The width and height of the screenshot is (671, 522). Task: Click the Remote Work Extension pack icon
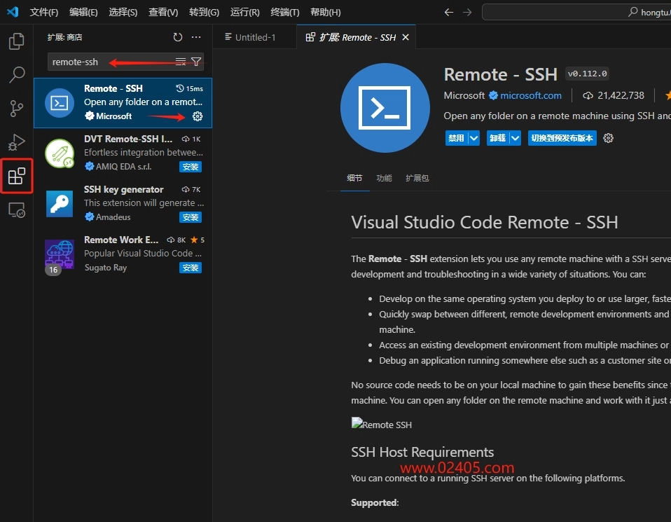tap(60, 254)
